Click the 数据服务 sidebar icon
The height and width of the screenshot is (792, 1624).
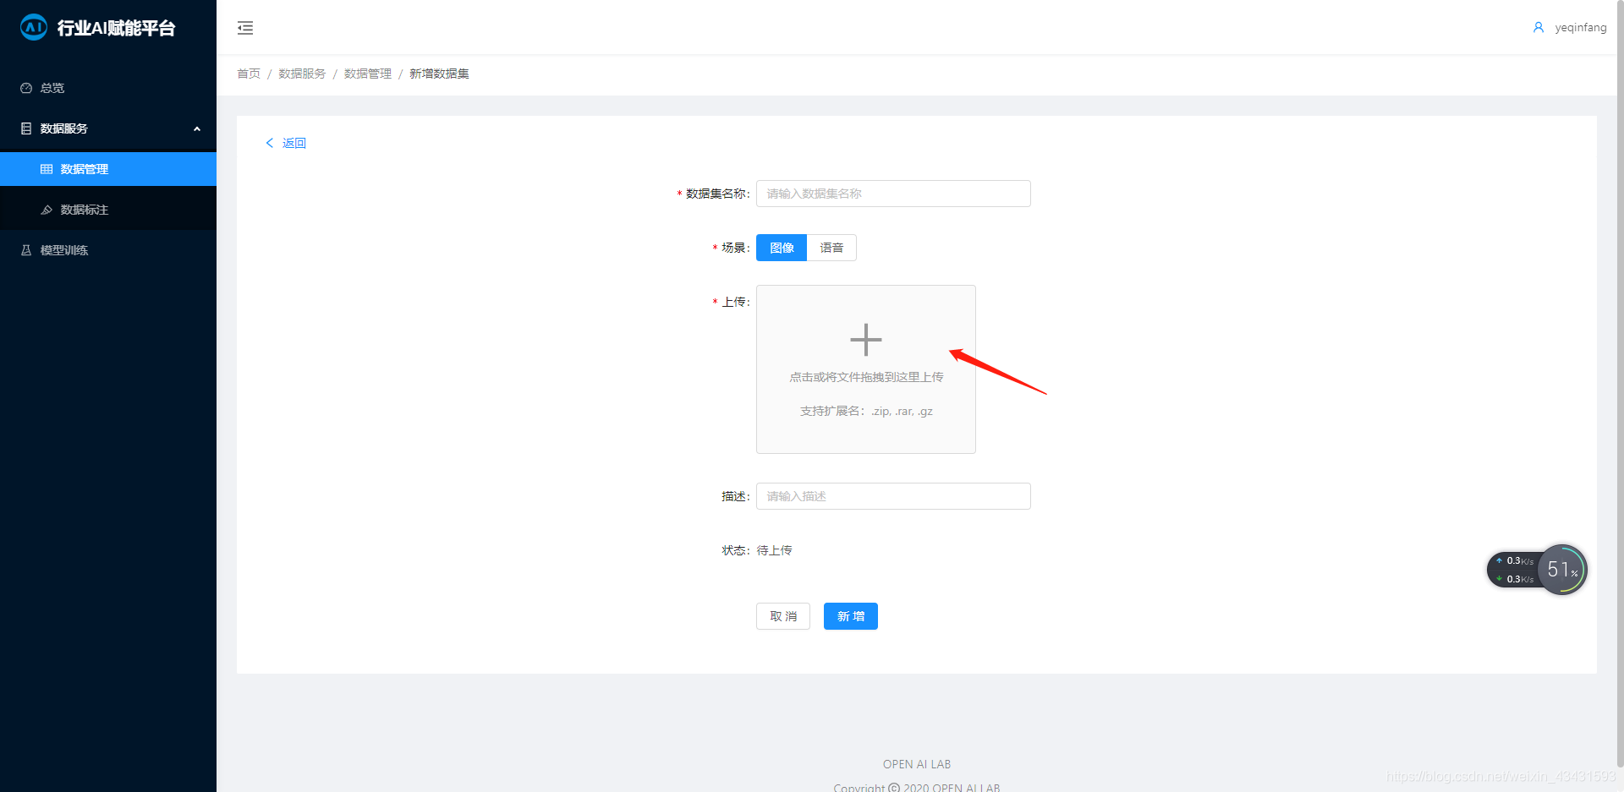[26, 128]
